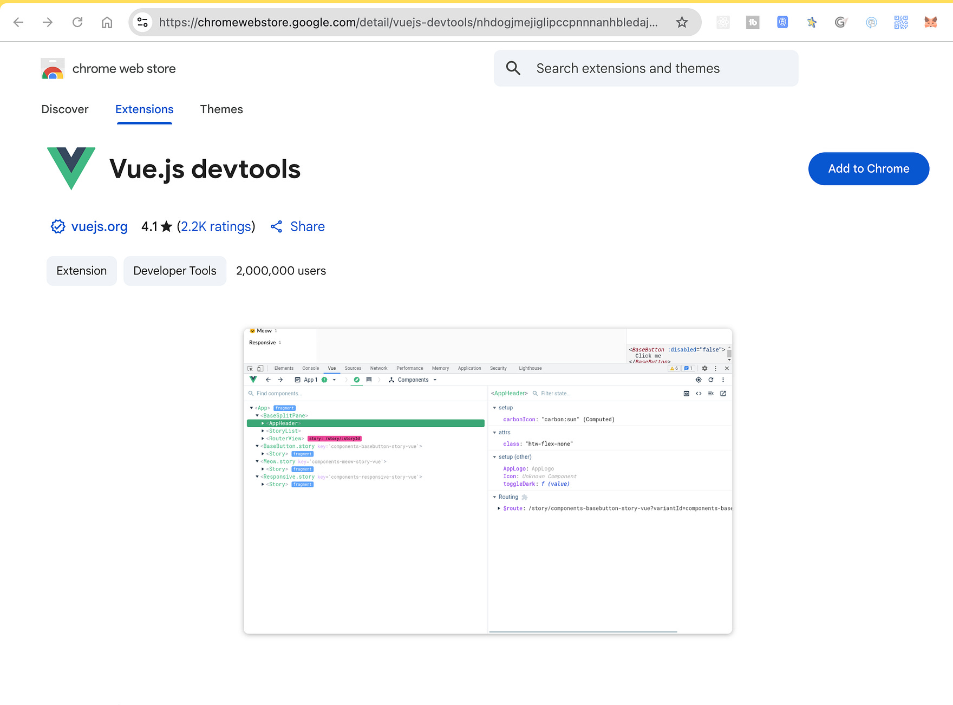Click the warnings badge showing 6 warnings

674,368
